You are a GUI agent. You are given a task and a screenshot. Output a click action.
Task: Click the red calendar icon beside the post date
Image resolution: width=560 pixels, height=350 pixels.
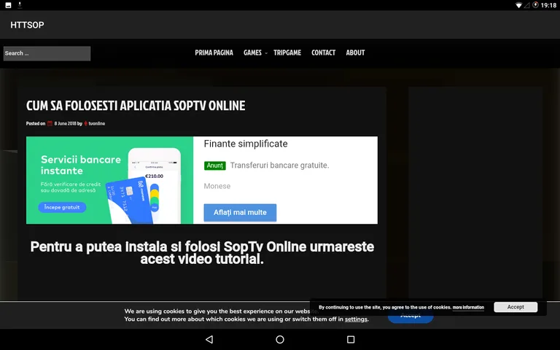[x=50, y=123]
